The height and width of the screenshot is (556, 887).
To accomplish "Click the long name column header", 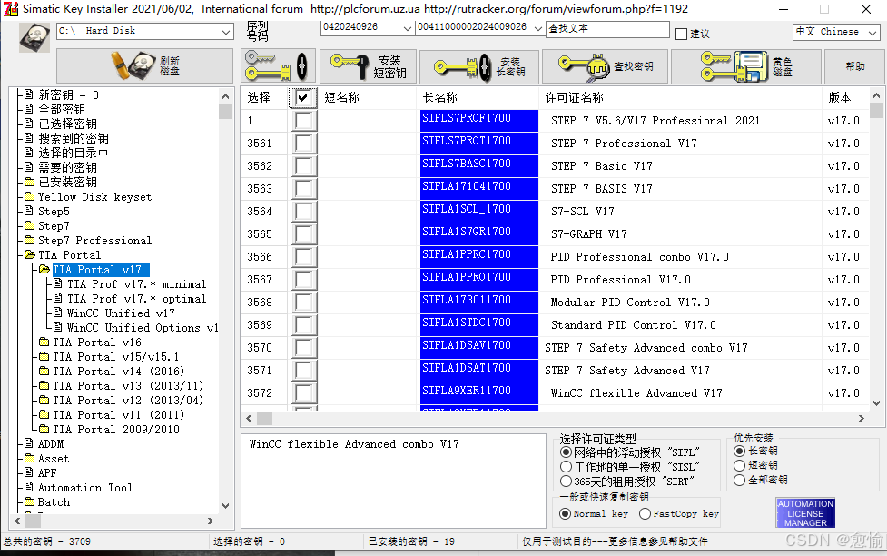I will 478,97.
